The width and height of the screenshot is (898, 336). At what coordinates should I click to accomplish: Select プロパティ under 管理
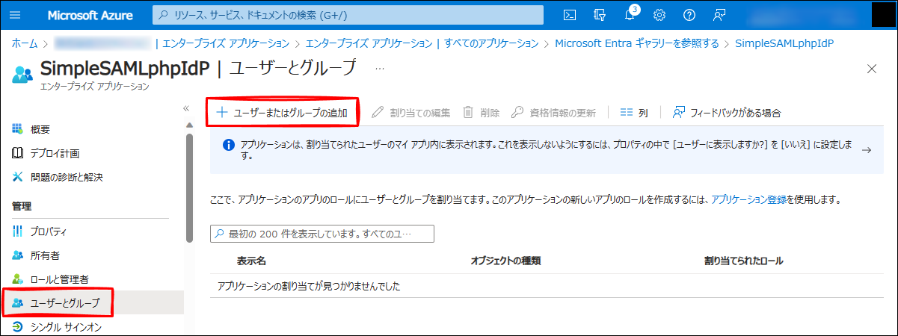pyautogui.click(x=49, y=231)
